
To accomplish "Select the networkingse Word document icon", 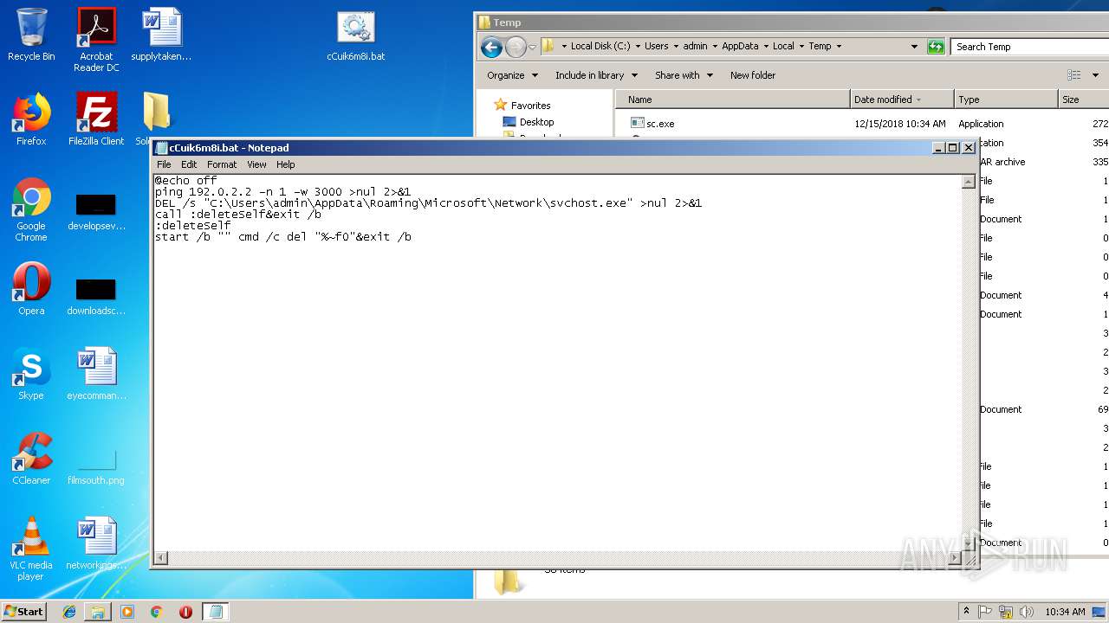I will click(96, 543).
